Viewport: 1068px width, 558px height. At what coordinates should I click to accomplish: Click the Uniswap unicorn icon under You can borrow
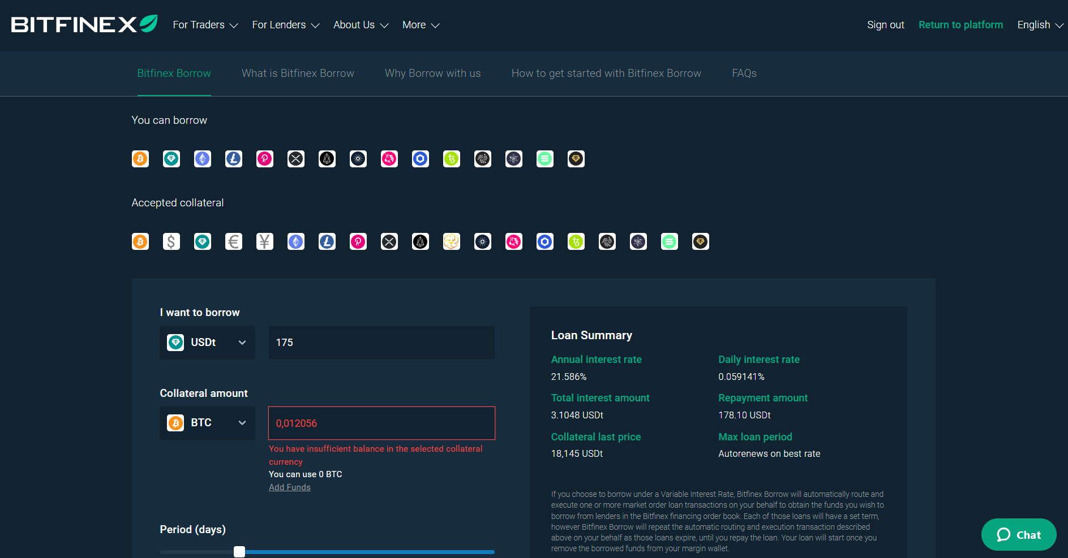click(x=389, y=159)
